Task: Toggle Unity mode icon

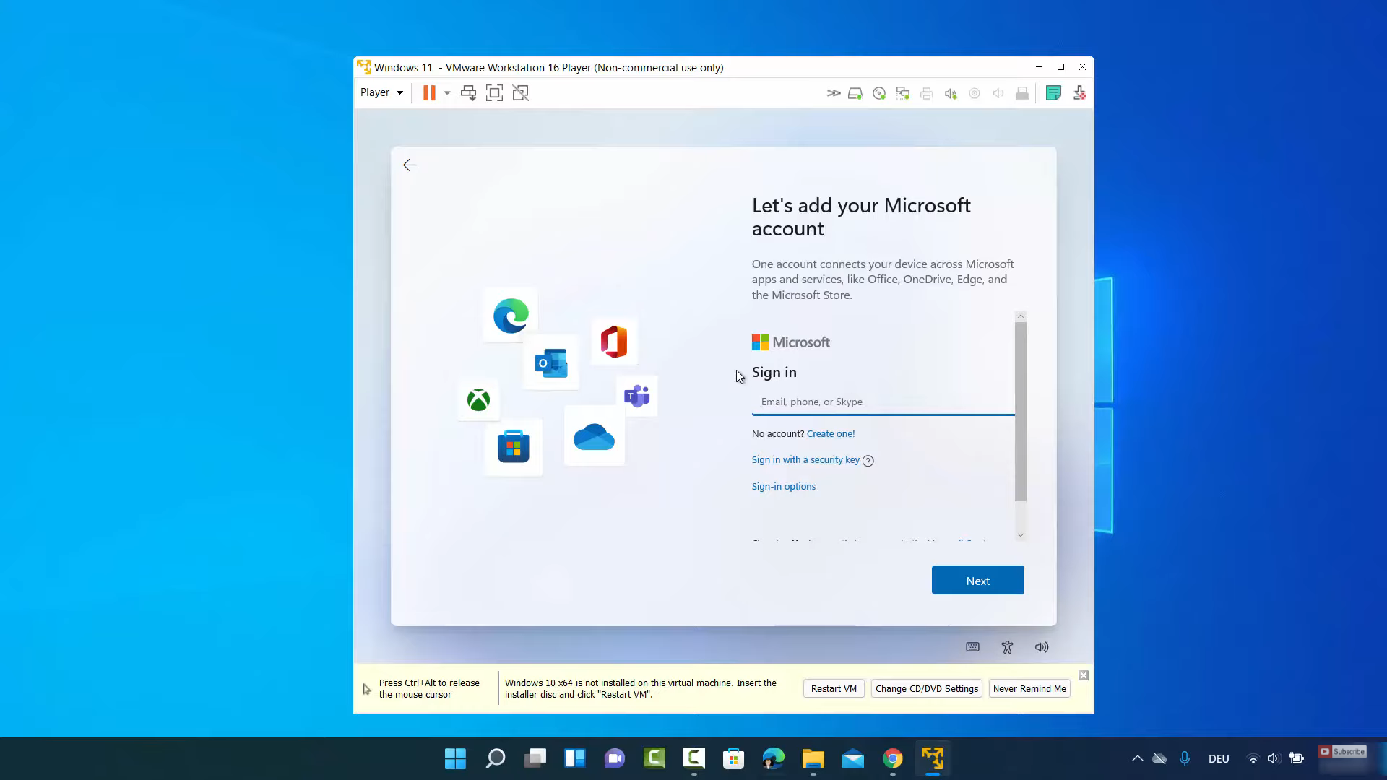Action: click(x=520, y=92)
